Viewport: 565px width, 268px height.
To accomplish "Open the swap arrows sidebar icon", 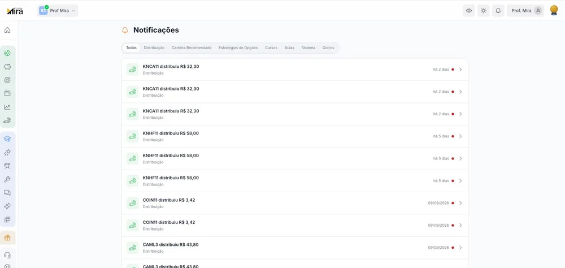I will (7, 219).
